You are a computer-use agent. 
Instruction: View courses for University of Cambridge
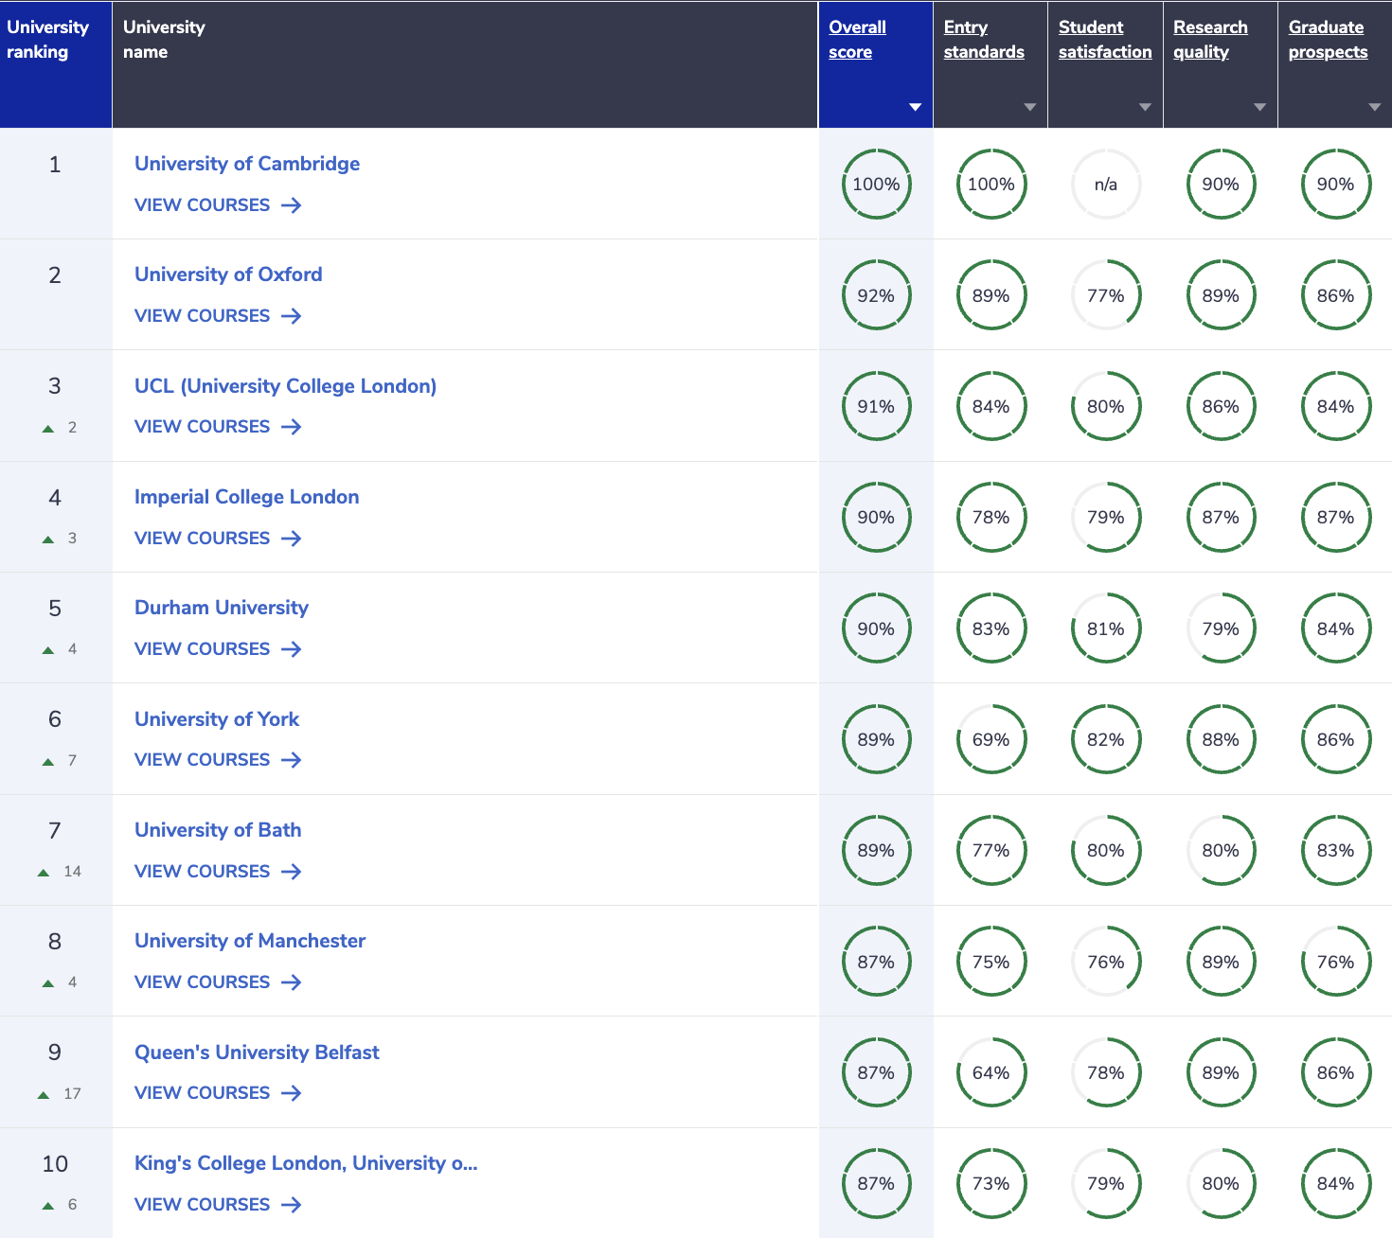(x=218, y=205)
